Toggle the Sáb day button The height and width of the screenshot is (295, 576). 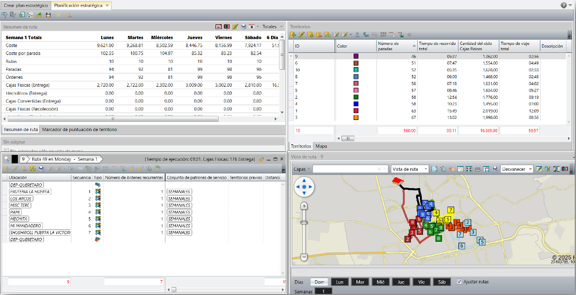[x=442, y=282]
